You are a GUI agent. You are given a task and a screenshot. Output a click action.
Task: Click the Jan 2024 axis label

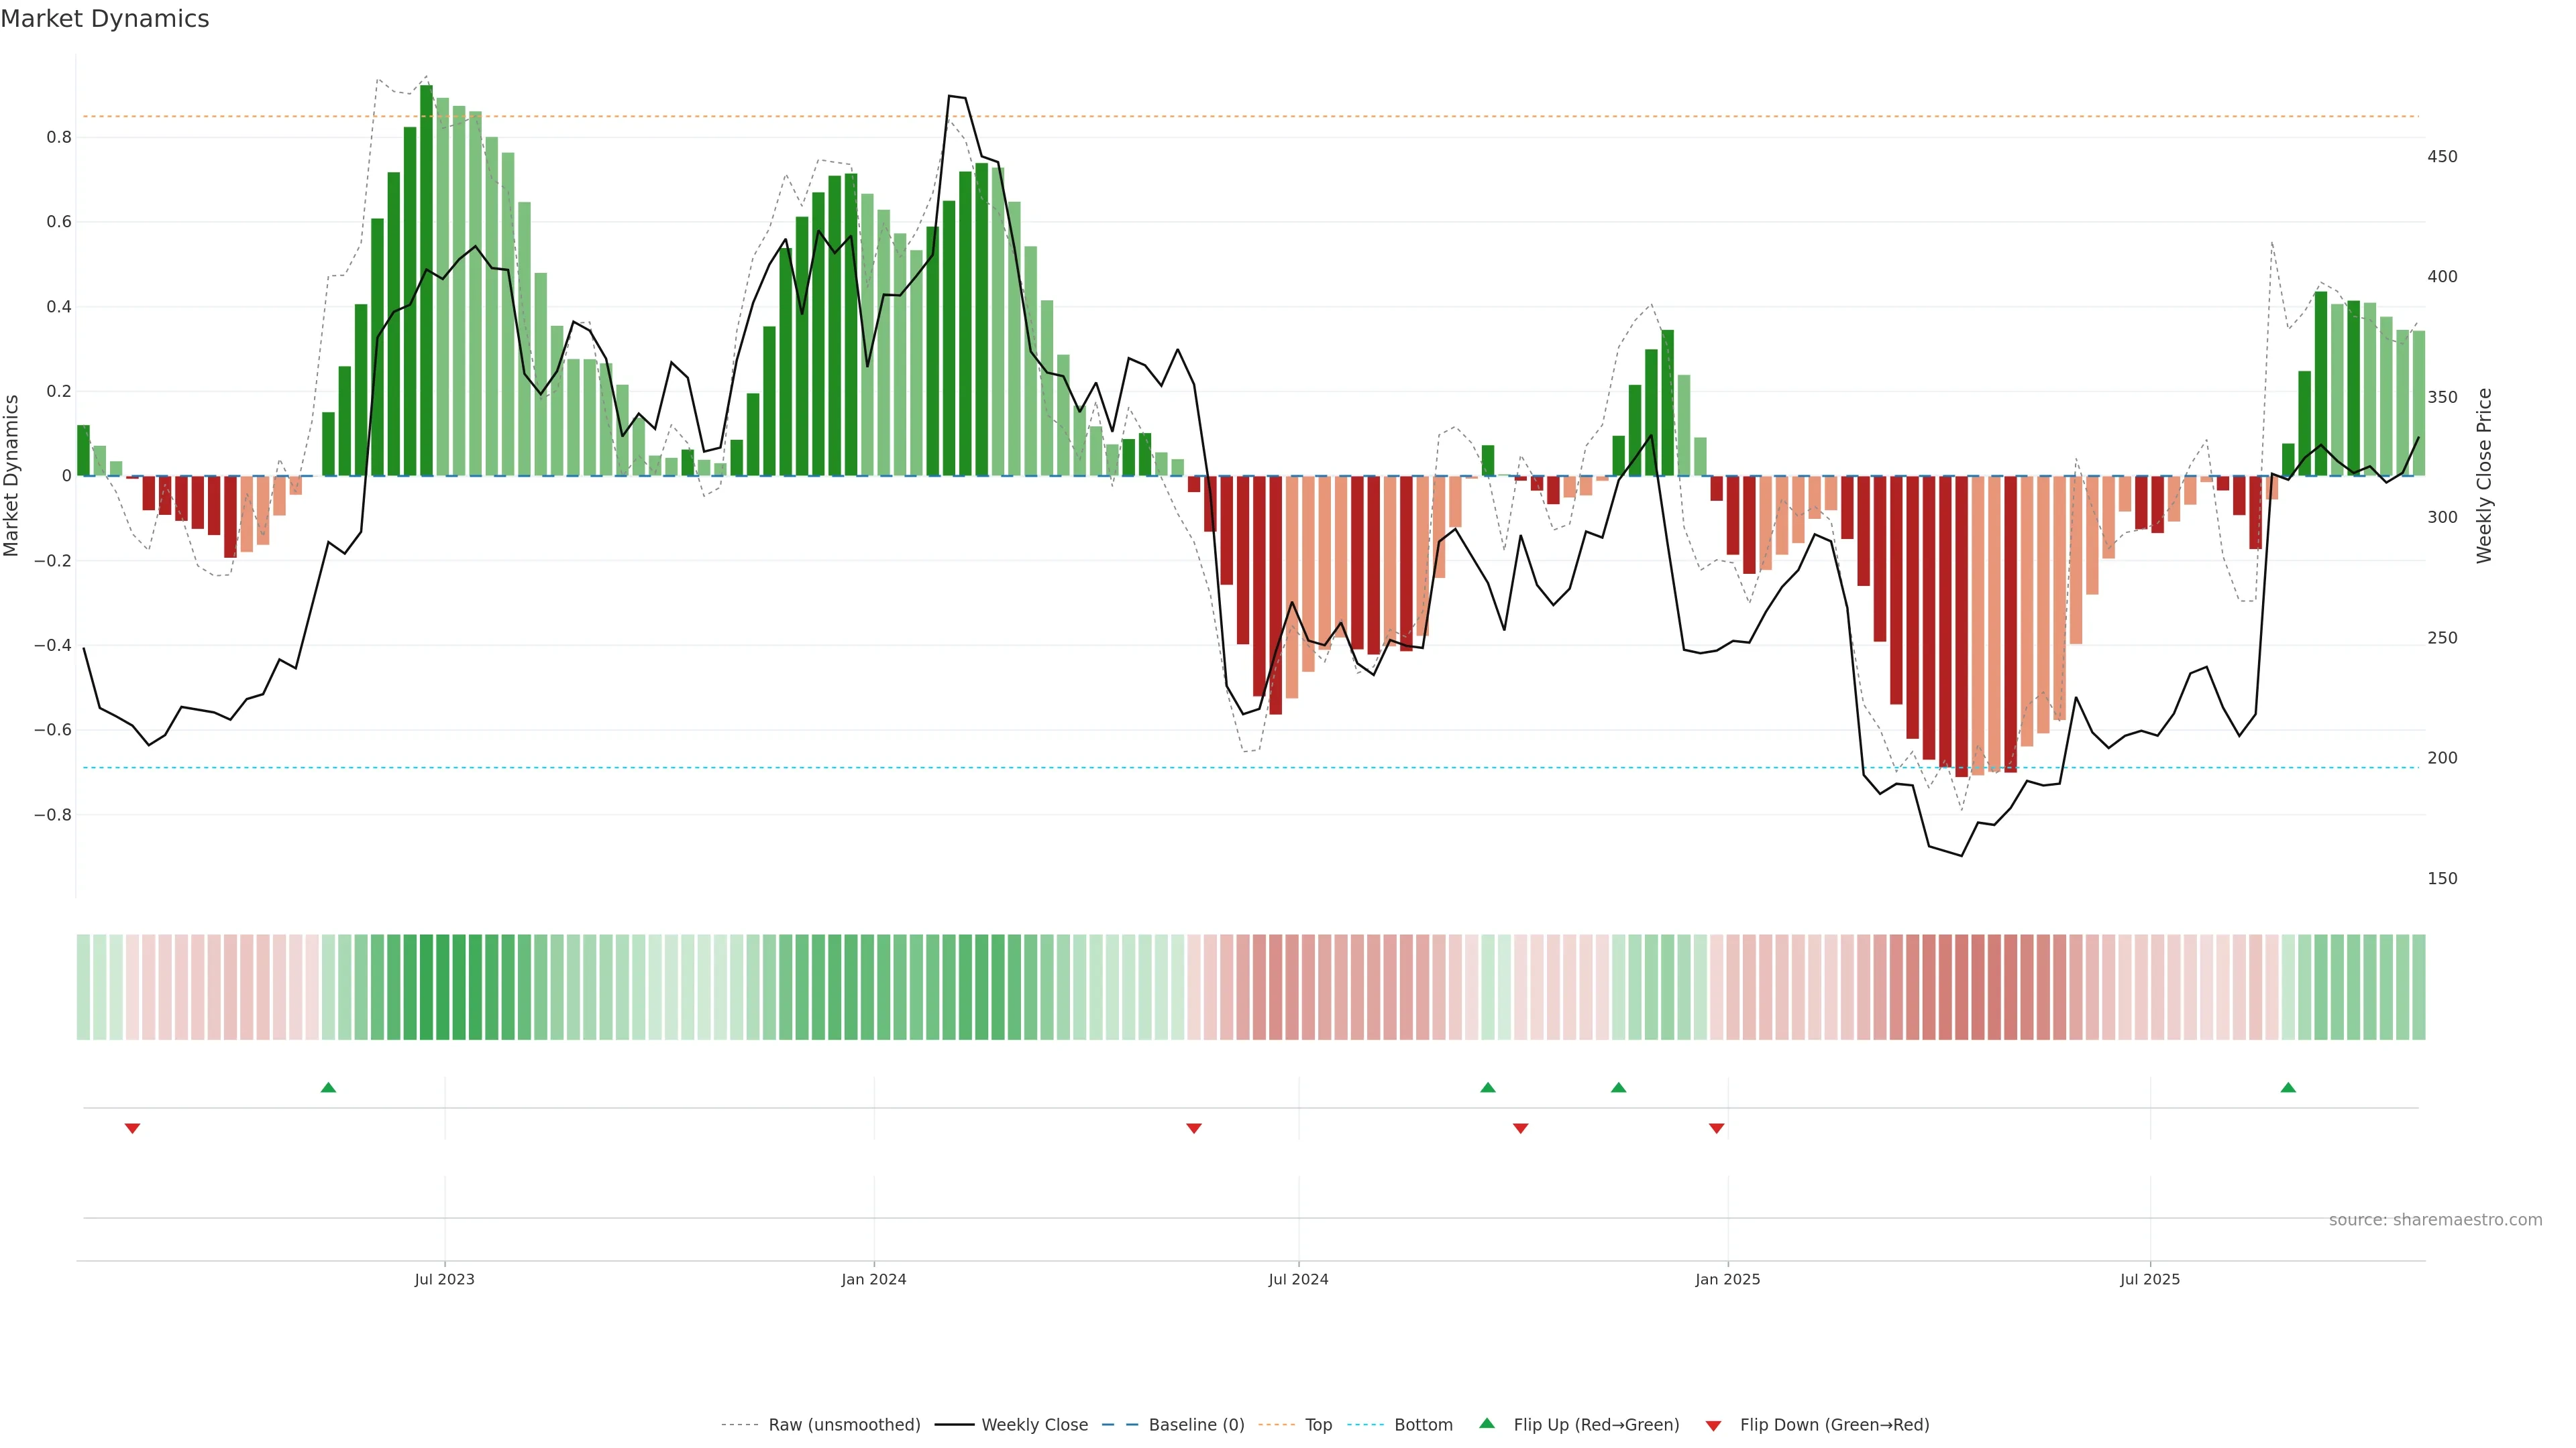[x=873, y=1279]
